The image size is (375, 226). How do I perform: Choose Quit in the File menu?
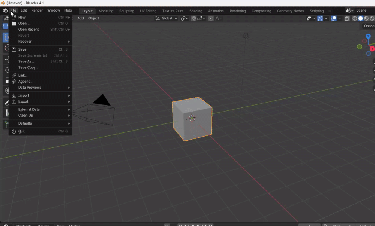[40, 131]
